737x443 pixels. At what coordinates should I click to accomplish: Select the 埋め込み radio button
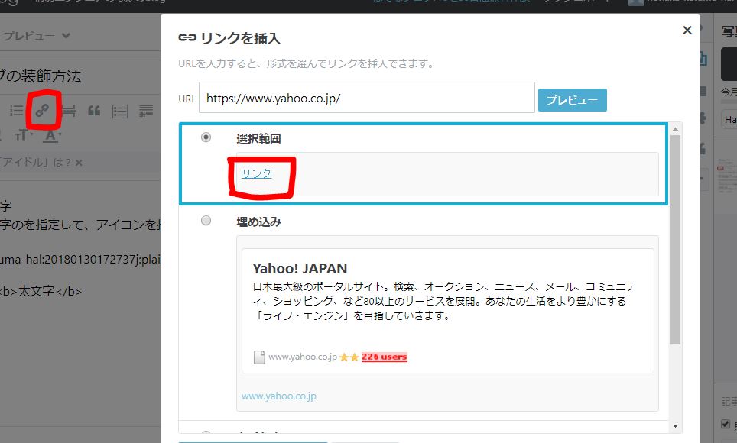205,220
